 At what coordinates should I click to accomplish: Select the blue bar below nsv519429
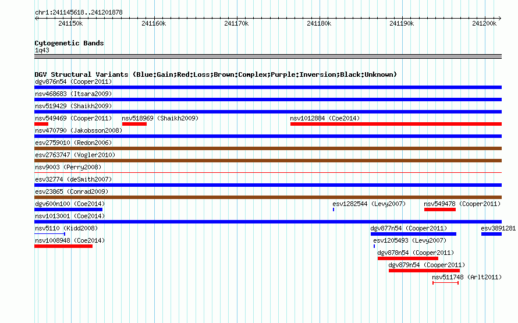[x=268, y=112]
